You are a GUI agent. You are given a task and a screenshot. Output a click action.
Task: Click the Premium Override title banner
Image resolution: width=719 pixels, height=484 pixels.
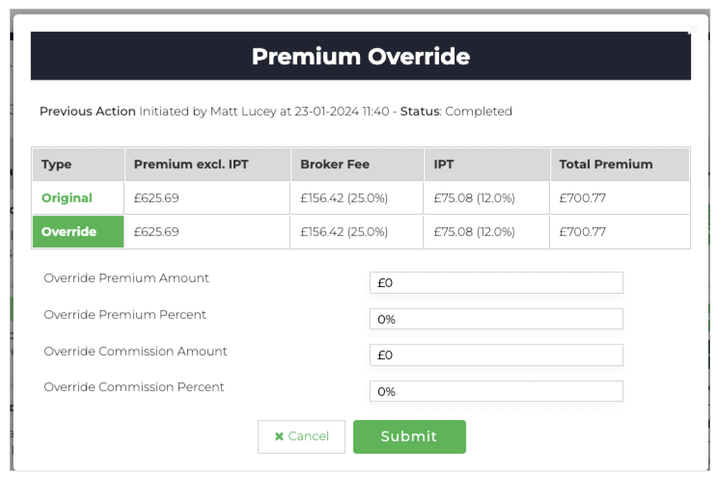(x=360, y=56)
